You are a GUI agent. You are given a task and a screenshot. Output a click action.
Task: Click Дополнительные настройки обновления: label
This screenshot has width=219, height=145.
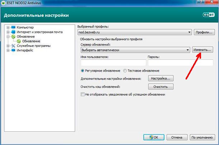click(111, 79)
